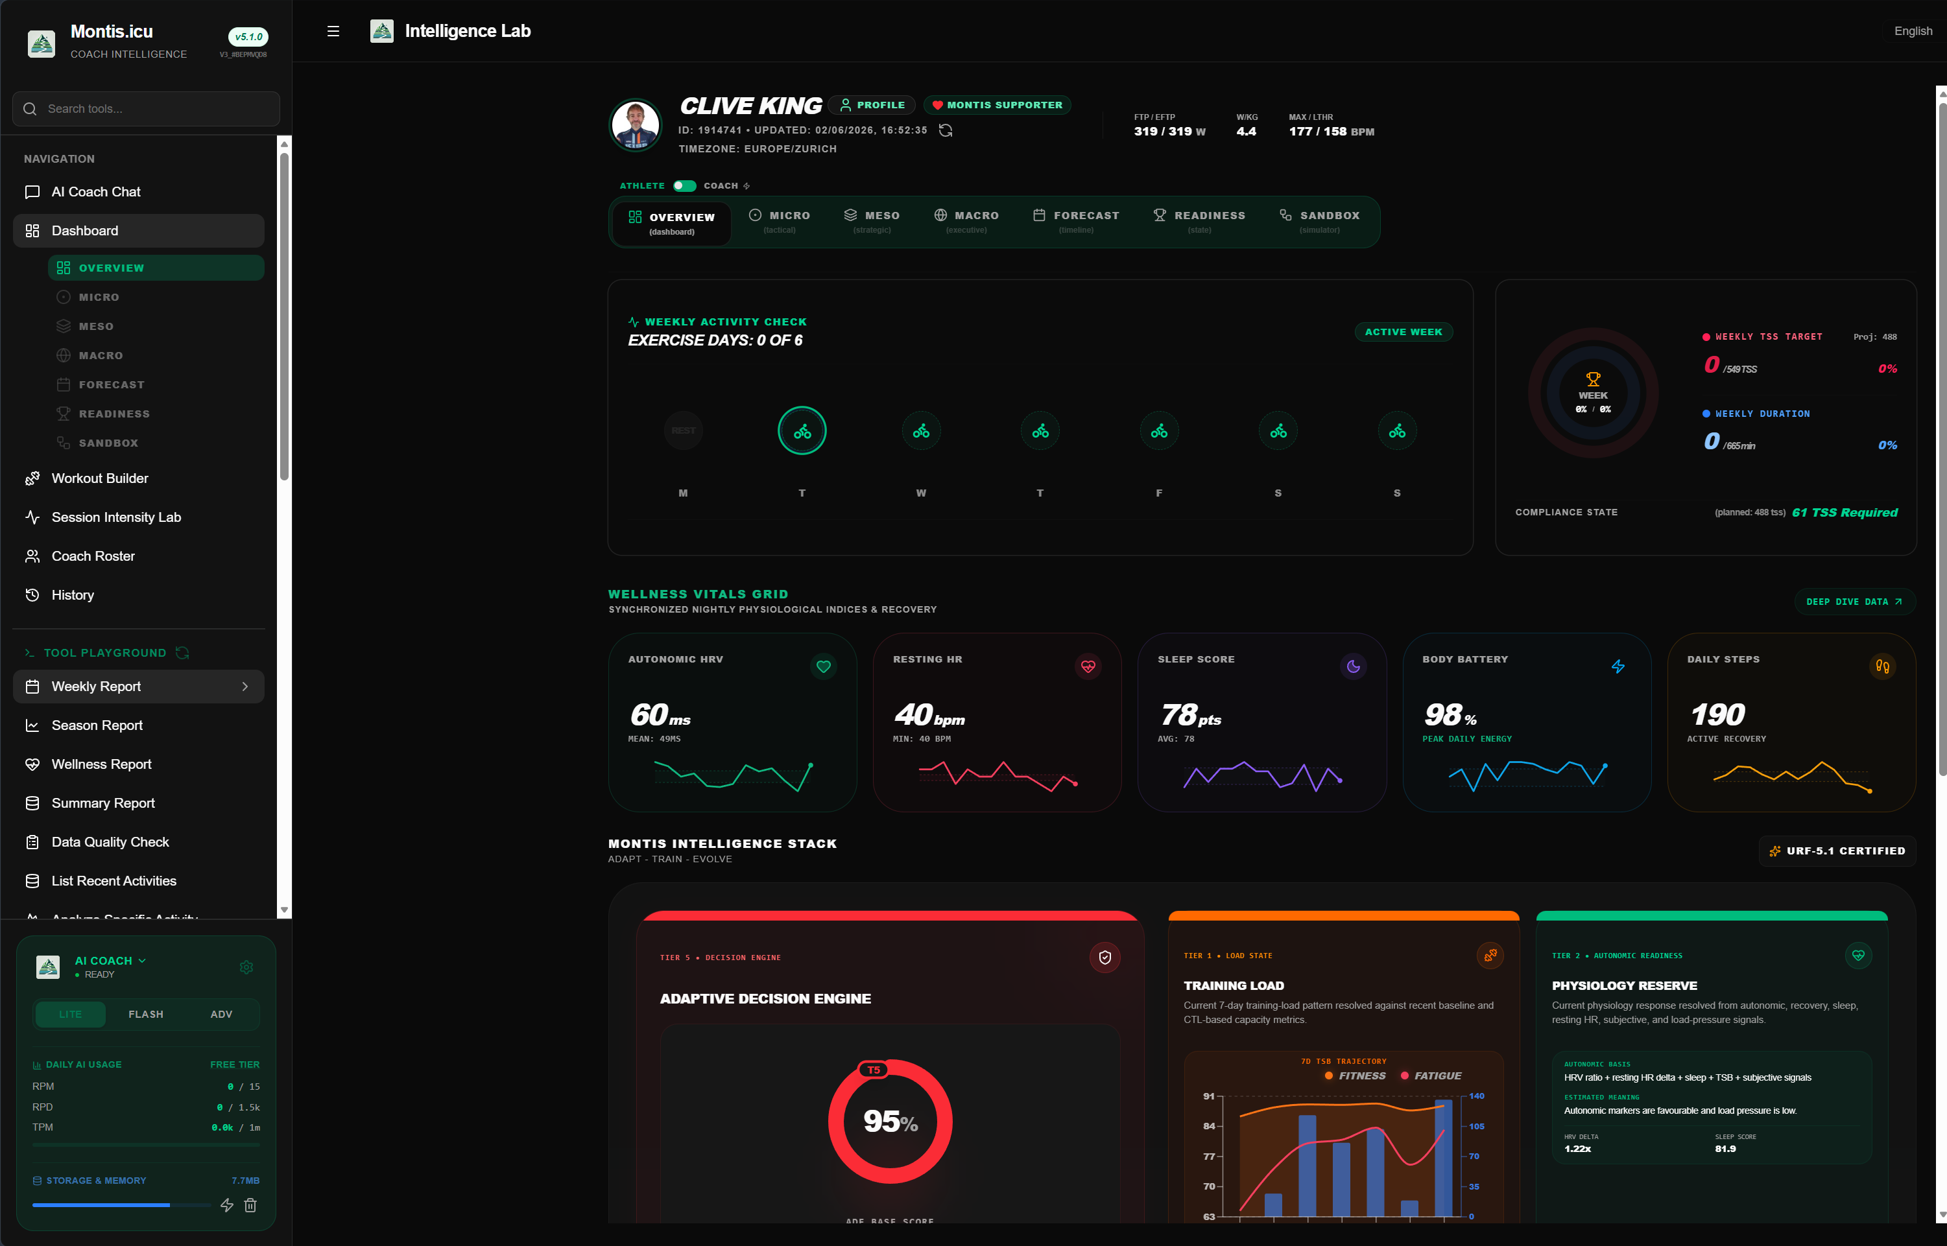Select OVERVIEW dashboard tab

tap(672, 223)
